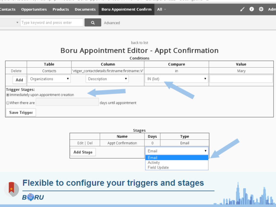Click the days value 0 in the stage row
276x207 pixels.
tap(152, 143)
